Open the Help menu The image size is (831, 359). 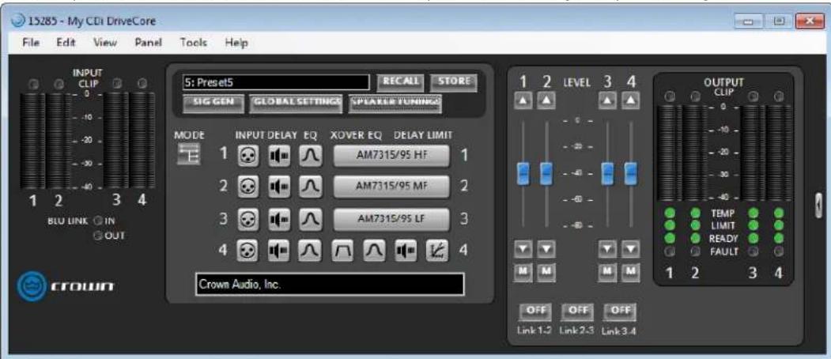(236, 43)
